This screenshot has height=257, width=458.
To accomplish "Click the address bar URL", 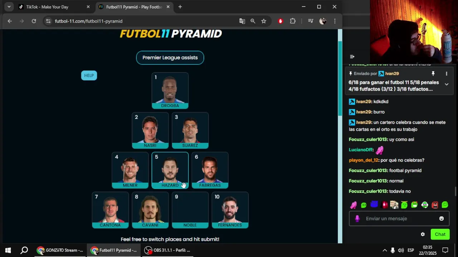I will [x=88, y=21].
